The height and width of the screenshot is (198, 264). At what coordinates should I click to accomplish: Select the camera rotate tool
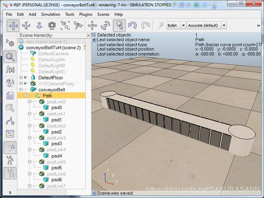[x=26, y=26]
